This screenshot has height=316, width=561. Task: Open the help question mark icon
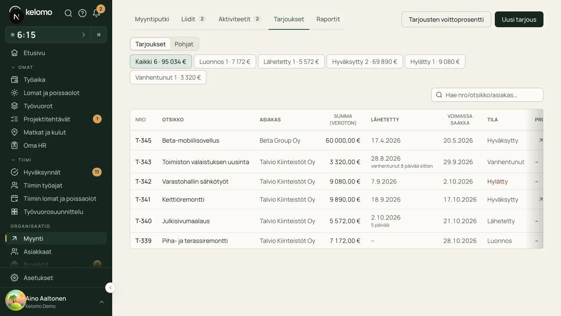point(82,13)
